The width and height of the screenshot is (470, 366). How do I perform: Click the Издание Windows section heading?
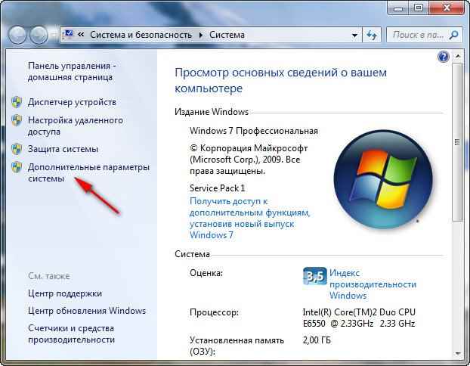(x=212, y=112)
